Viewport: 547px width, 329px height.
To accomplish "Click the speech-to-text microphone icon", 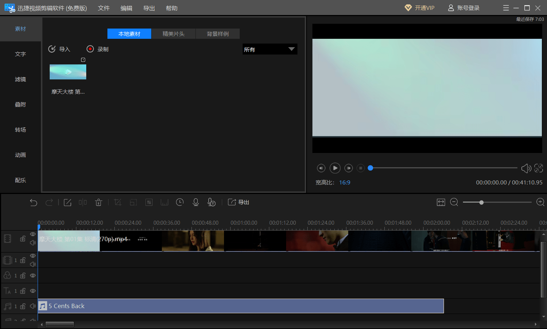I will pyautogui.click(x=212, y=202).
